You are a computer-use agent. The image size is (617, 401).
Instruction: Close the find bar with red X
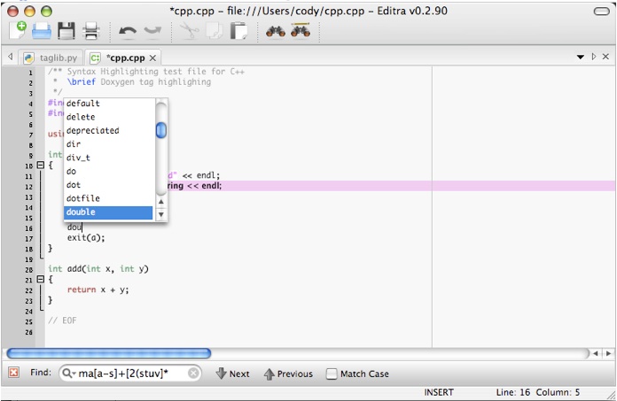tap(13, 374)
